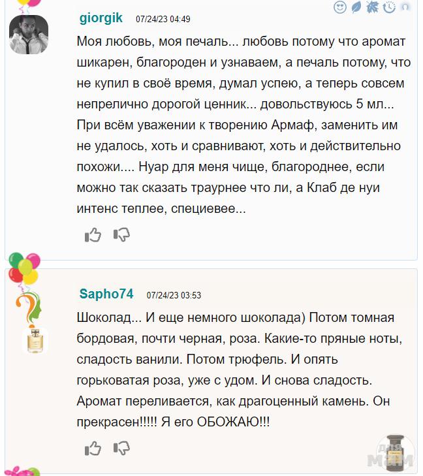423x476 pixels.
Task: Click timestamp 07/24/23 03:53
Action: 174,295
